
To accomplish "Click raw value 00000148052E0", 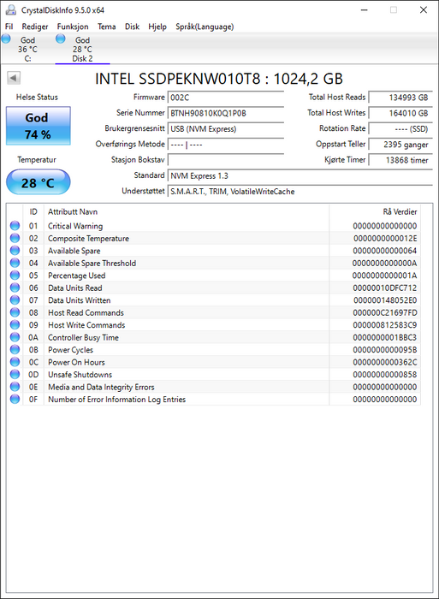I will point(385,300).
